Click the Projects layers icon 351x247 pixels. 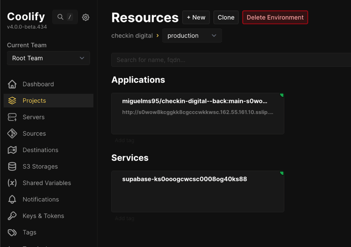click(12, 100)
